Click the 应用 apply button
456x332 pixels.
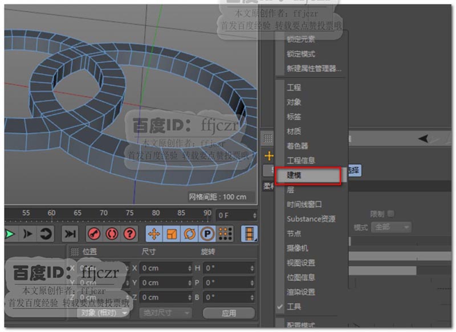click(x=229, y=313)
